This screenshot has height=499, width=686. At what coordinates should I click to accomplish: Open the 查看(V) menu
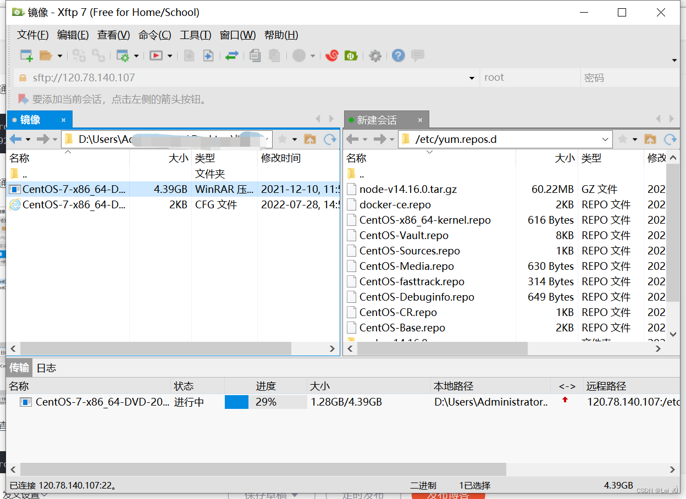113,35
